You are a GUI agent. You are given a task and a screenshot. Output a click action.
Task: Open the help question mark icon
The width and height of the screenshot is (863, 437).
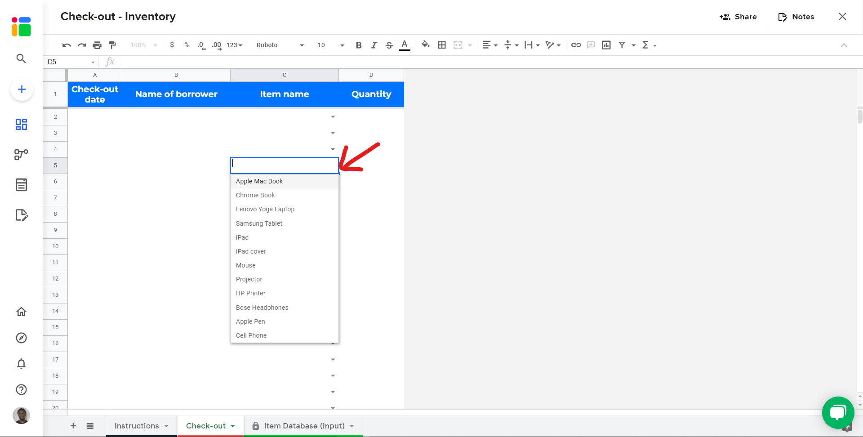click(21, 389)
